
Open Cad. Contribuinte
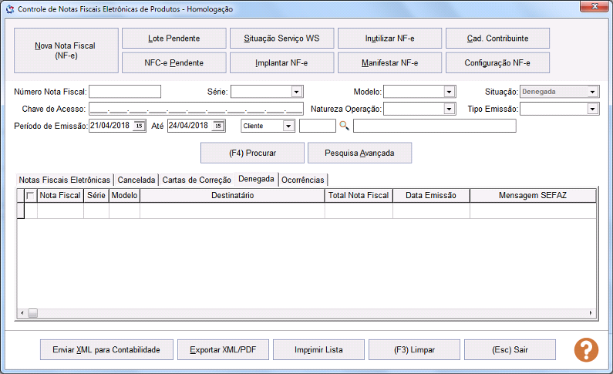pos(497,39)
